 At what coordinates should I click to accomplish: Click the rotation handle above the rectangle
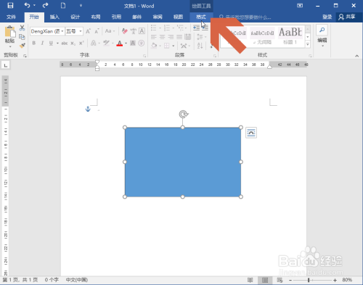[x=184, y=114]
